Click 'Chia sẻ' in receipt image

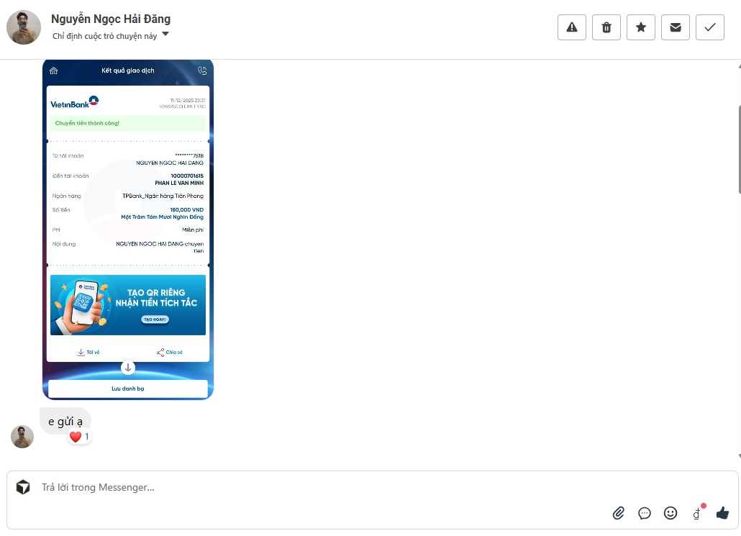pyautogui.click(x=169, y=352)
